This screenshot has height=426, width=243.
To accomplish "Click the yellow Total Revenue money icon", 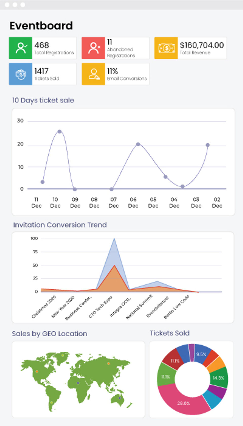I will [166, 48].
